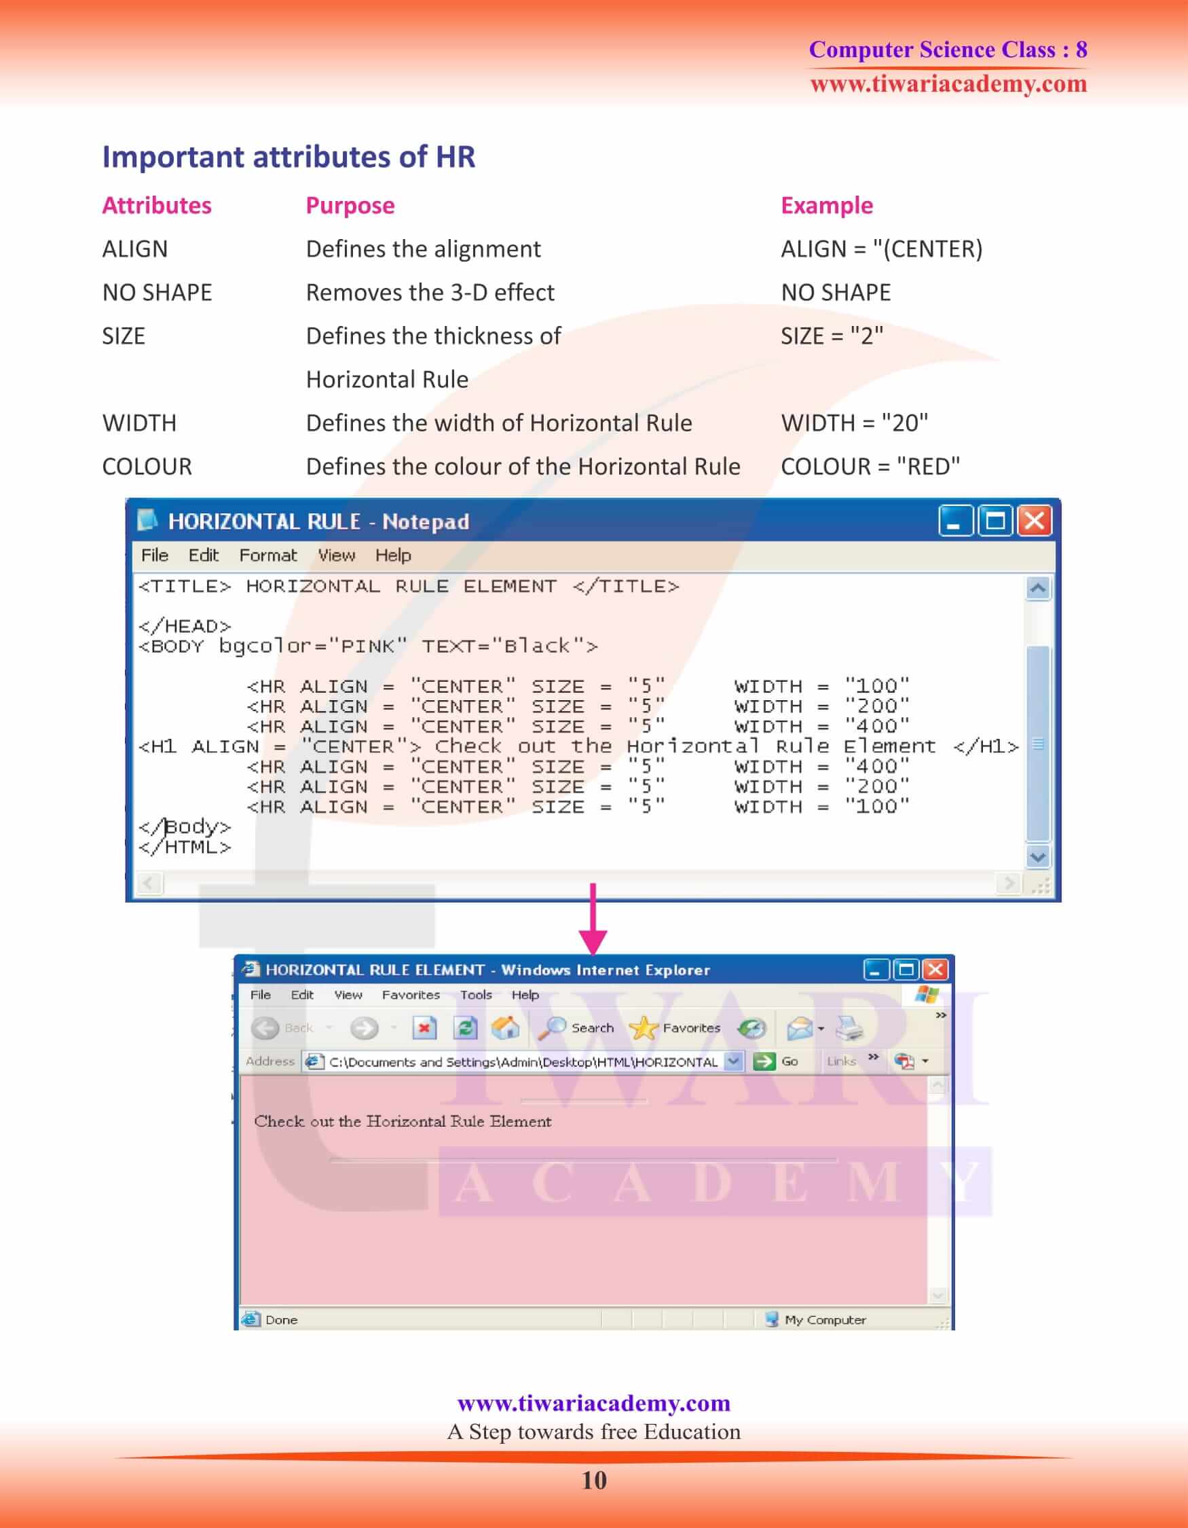Viewport: 1188px width, 1528px height.
Task: Click the Windows flag logo in IE
Action: tap(927, 994)
